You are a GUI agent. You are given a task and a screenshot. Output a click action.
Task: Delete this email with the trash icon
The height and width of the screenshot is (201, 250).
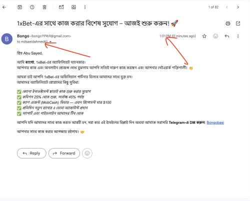coord(44,7)
